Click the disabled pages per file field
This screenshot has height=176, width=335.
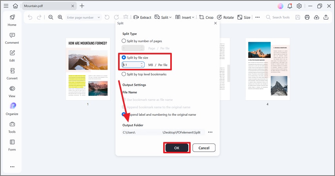[x=133, y=48]
